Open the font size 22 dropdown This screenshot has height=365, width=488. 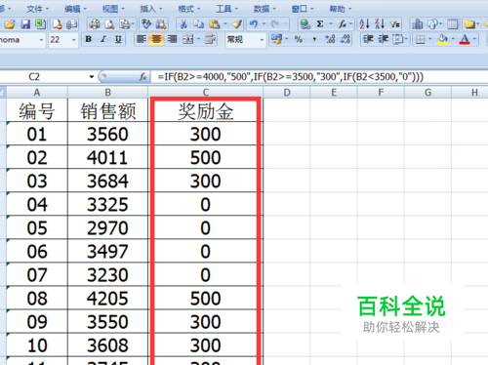[74, 40]
